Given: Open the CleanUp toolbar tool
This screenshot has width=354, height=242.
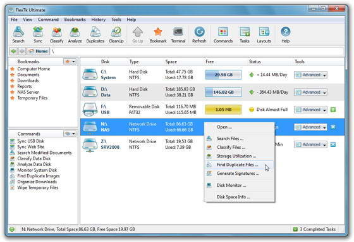Looking at the screenshot, I should (x=116, y=34).
